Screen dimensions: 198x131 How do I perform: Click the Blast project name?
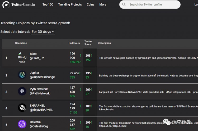33,54
